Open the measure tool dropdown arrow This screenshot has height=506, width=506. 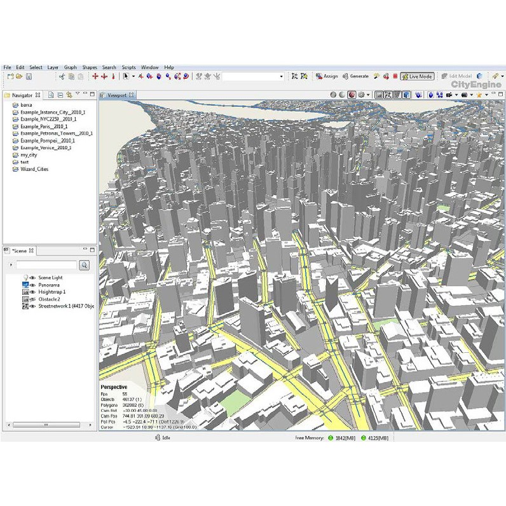[x=502, y=76]
